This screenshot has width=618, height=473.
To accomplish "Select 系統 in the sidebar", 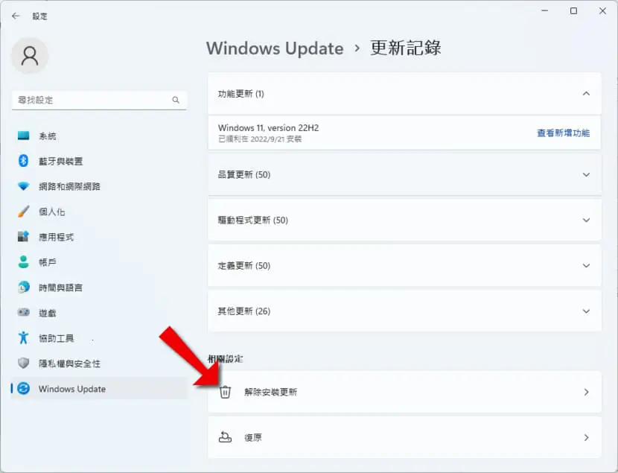I will click(x=99, y=136).
